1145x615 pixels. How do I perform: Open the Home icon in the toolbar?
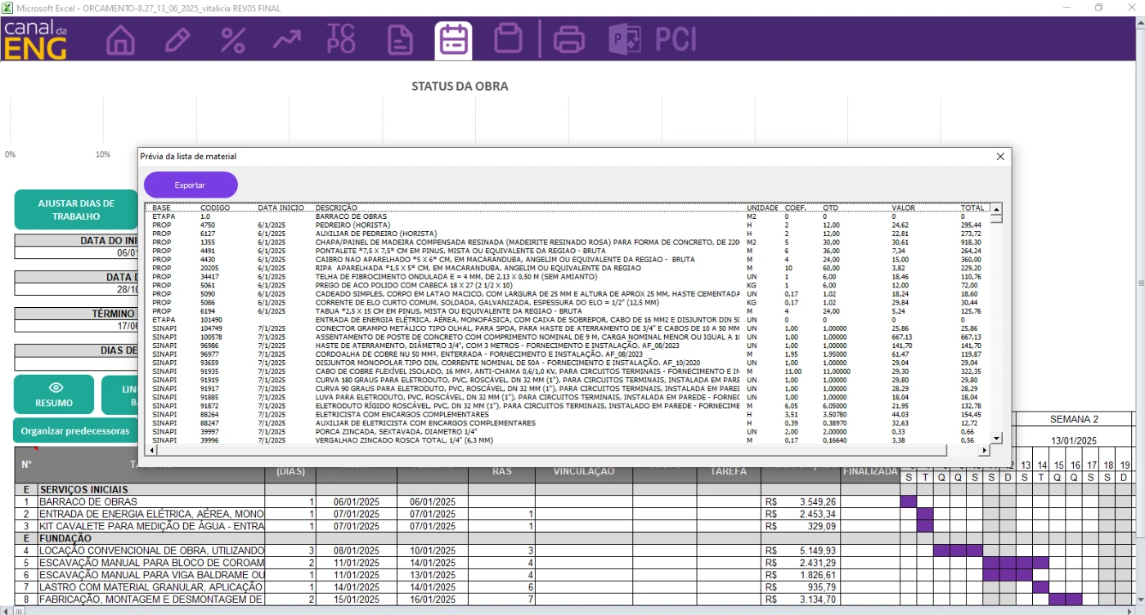pos(121,40)
